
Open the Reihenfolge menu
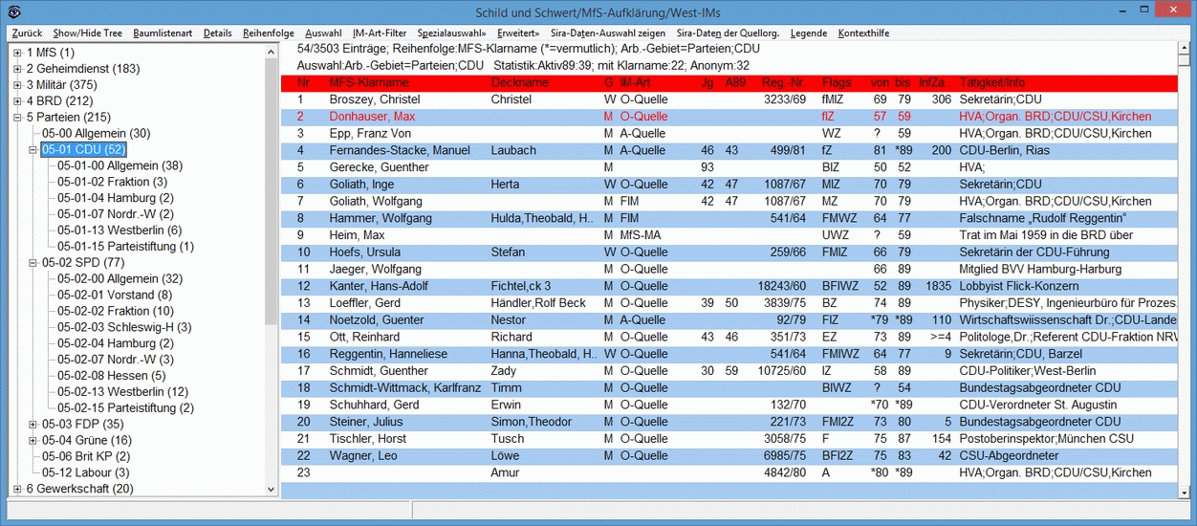269,33
